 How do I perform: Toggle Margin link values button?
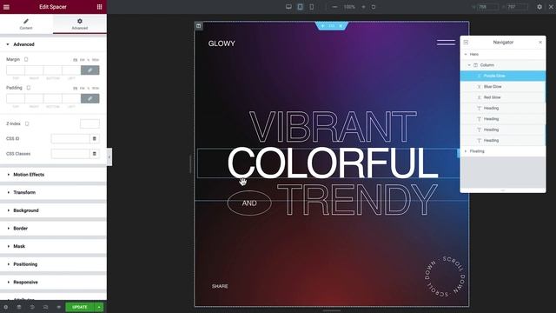click(90, 70)
